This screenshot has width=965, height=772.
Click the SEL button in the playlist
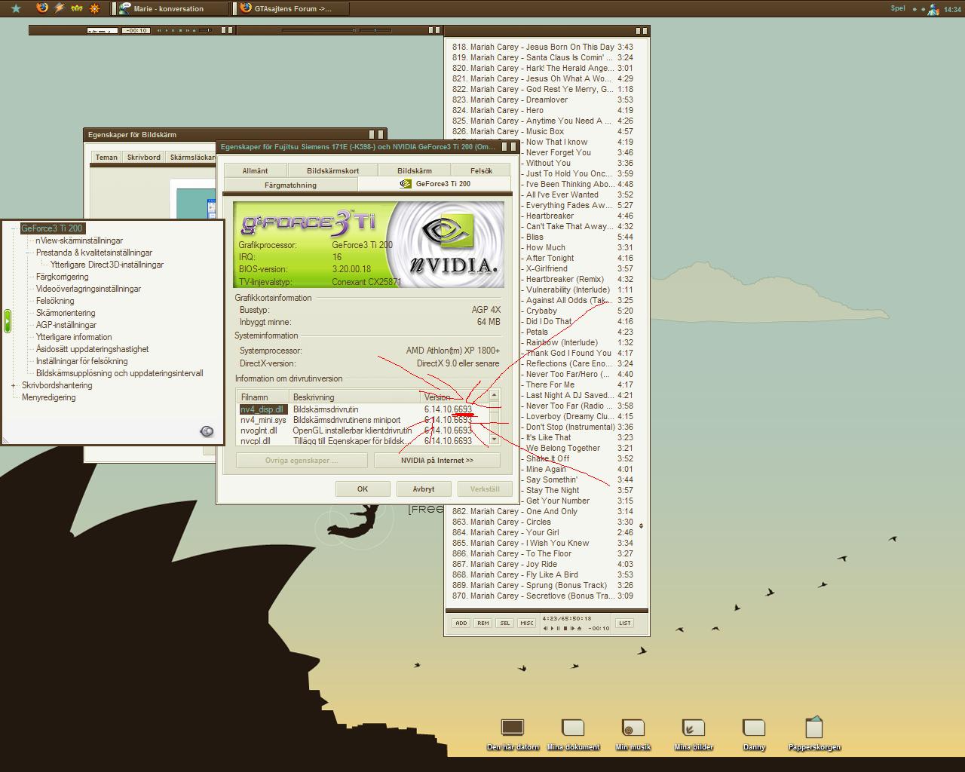click(x=504, y=623)
